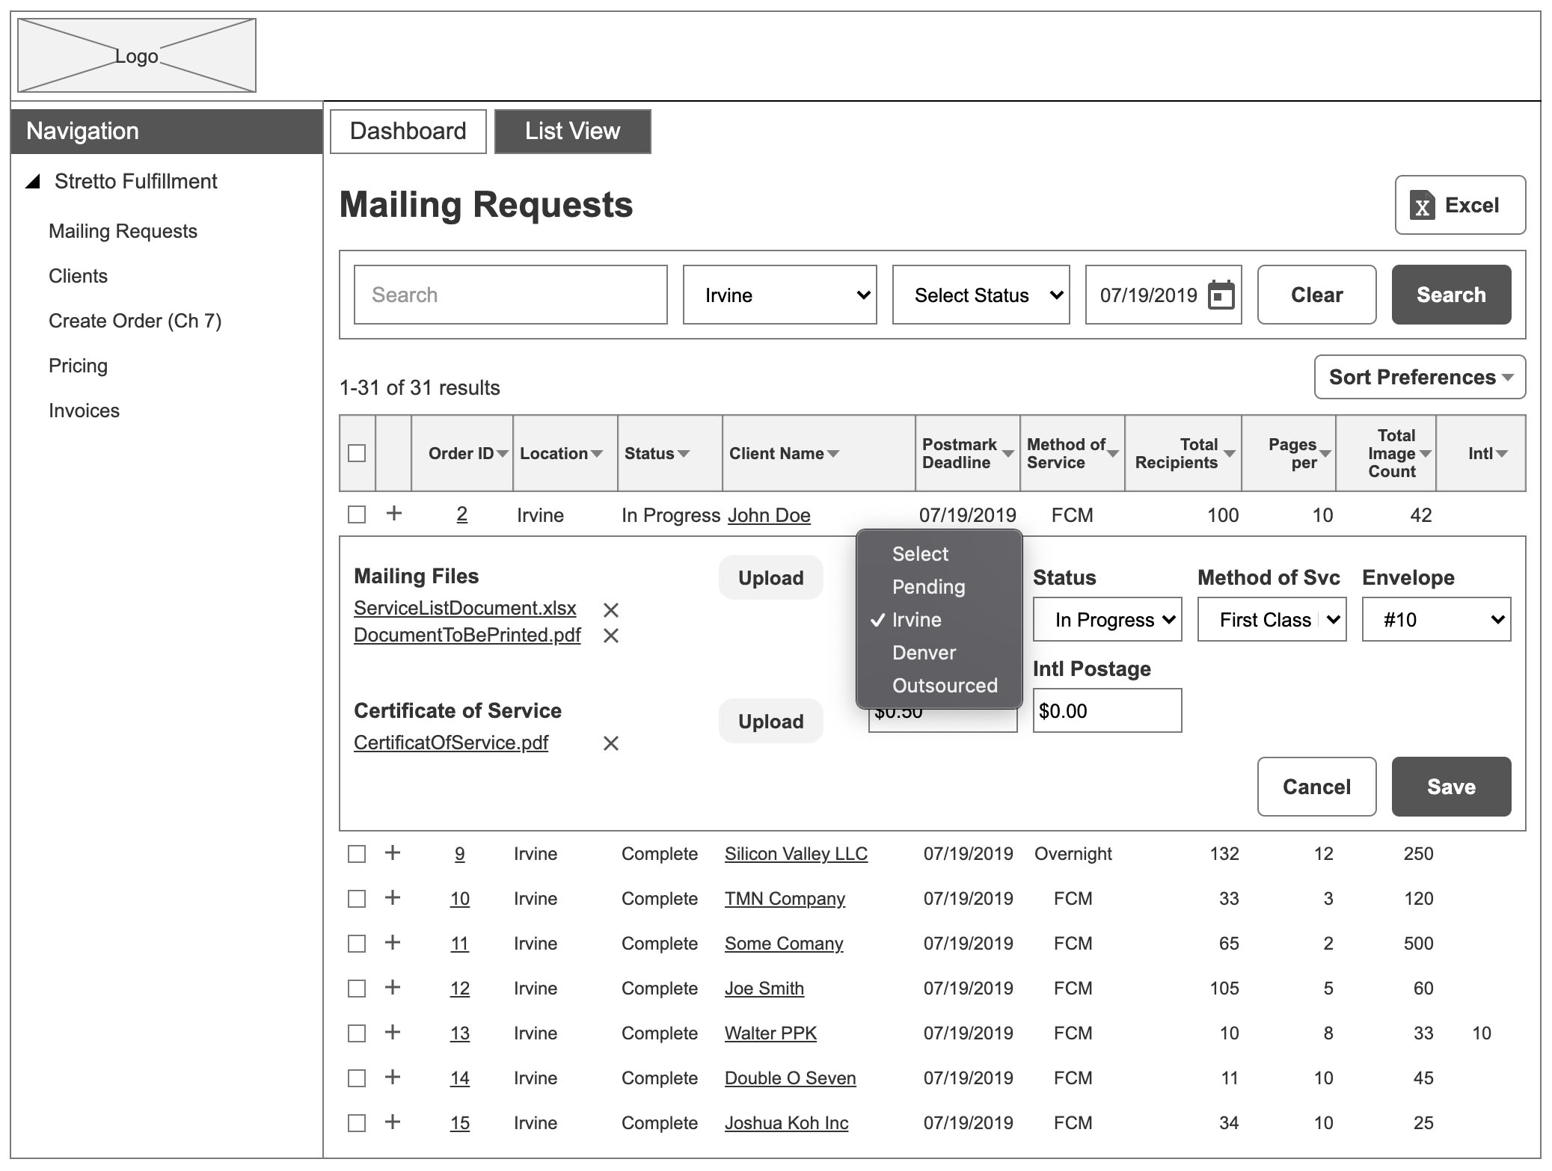This screenshot has width=1552, height=1171.
Task: Open Create Order (Ch 7) in navigation
Action: pyautogui.click(x=135, y=321)
